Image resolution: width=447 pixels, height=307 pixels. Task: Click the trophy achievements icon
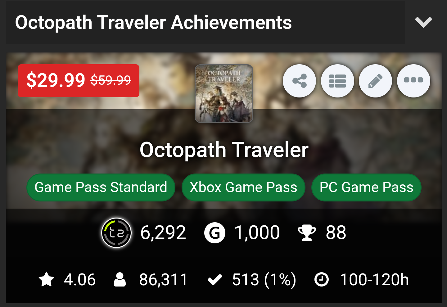click(306, 233)
